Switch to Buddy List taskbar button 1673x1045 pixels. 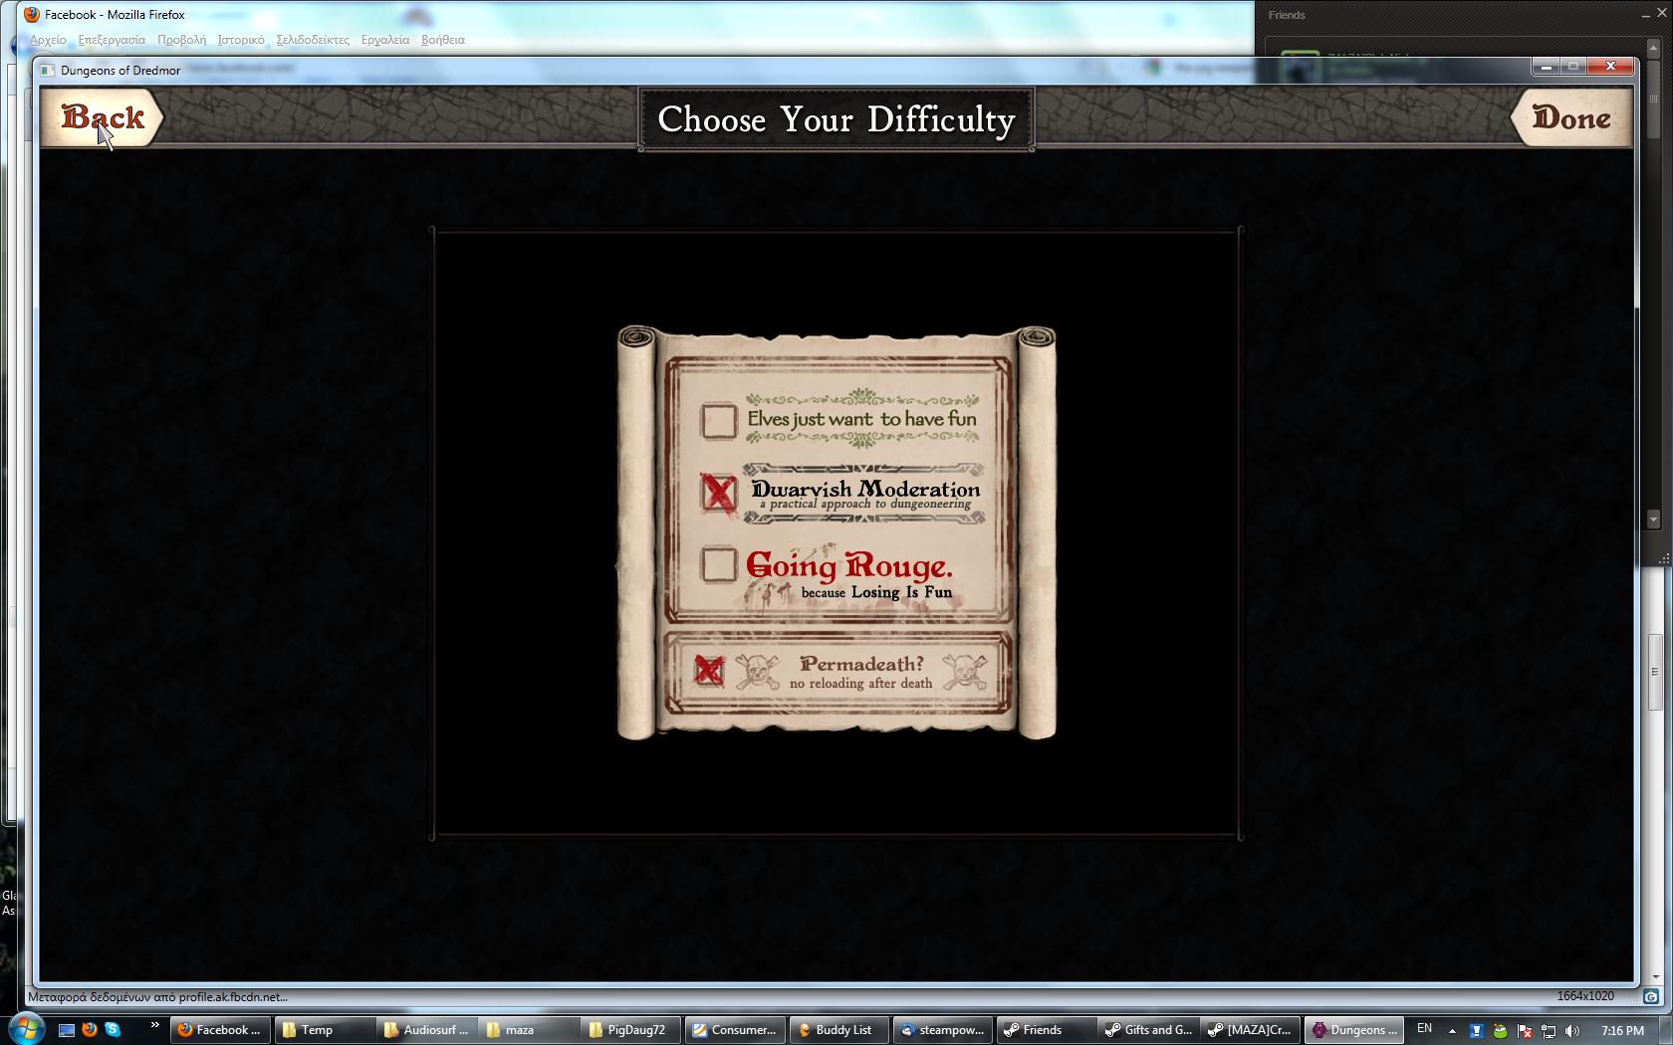[x=838, y=1030]
